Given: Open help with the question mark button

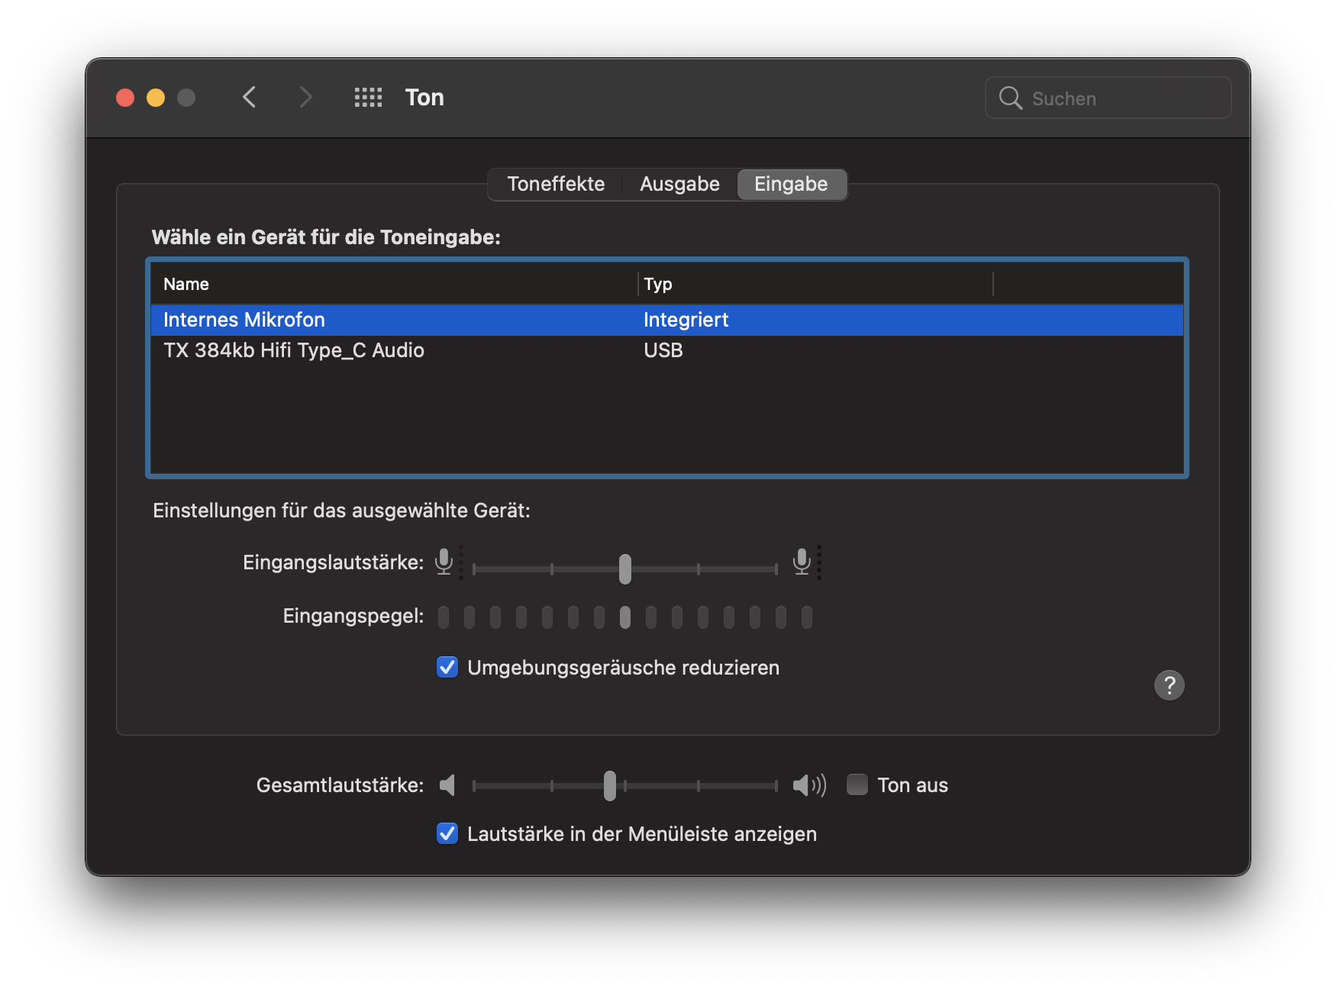Looking at the screenshot, I should [1169, 685].
